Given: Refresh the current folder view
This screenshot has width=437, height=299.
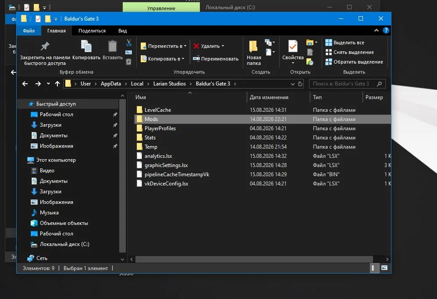Looking at the screenshot, I should point(300,84).
